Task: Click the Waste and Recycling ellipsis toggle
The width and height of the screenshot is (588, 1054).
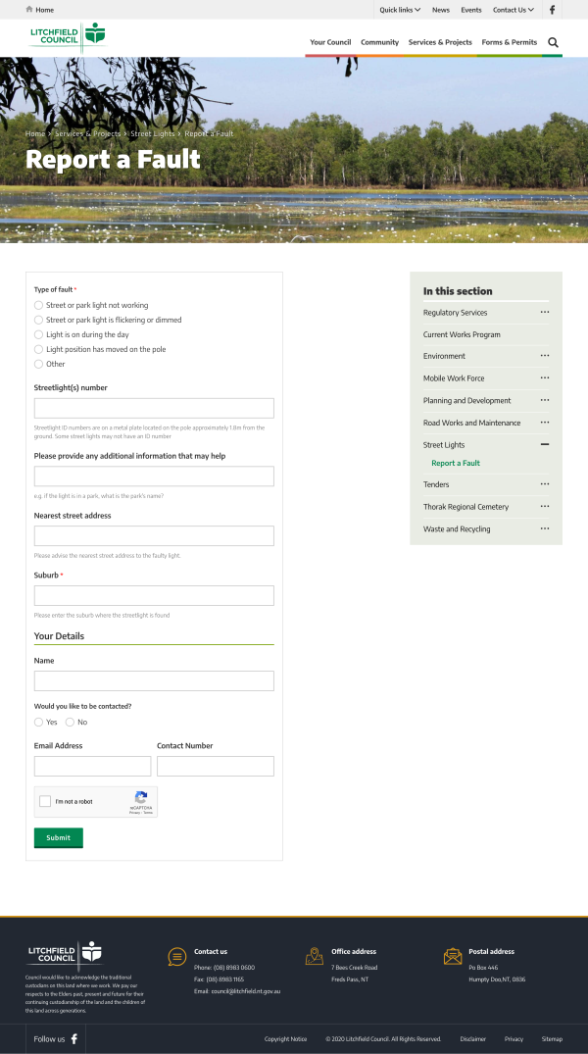Action: (x=545, y=528)
